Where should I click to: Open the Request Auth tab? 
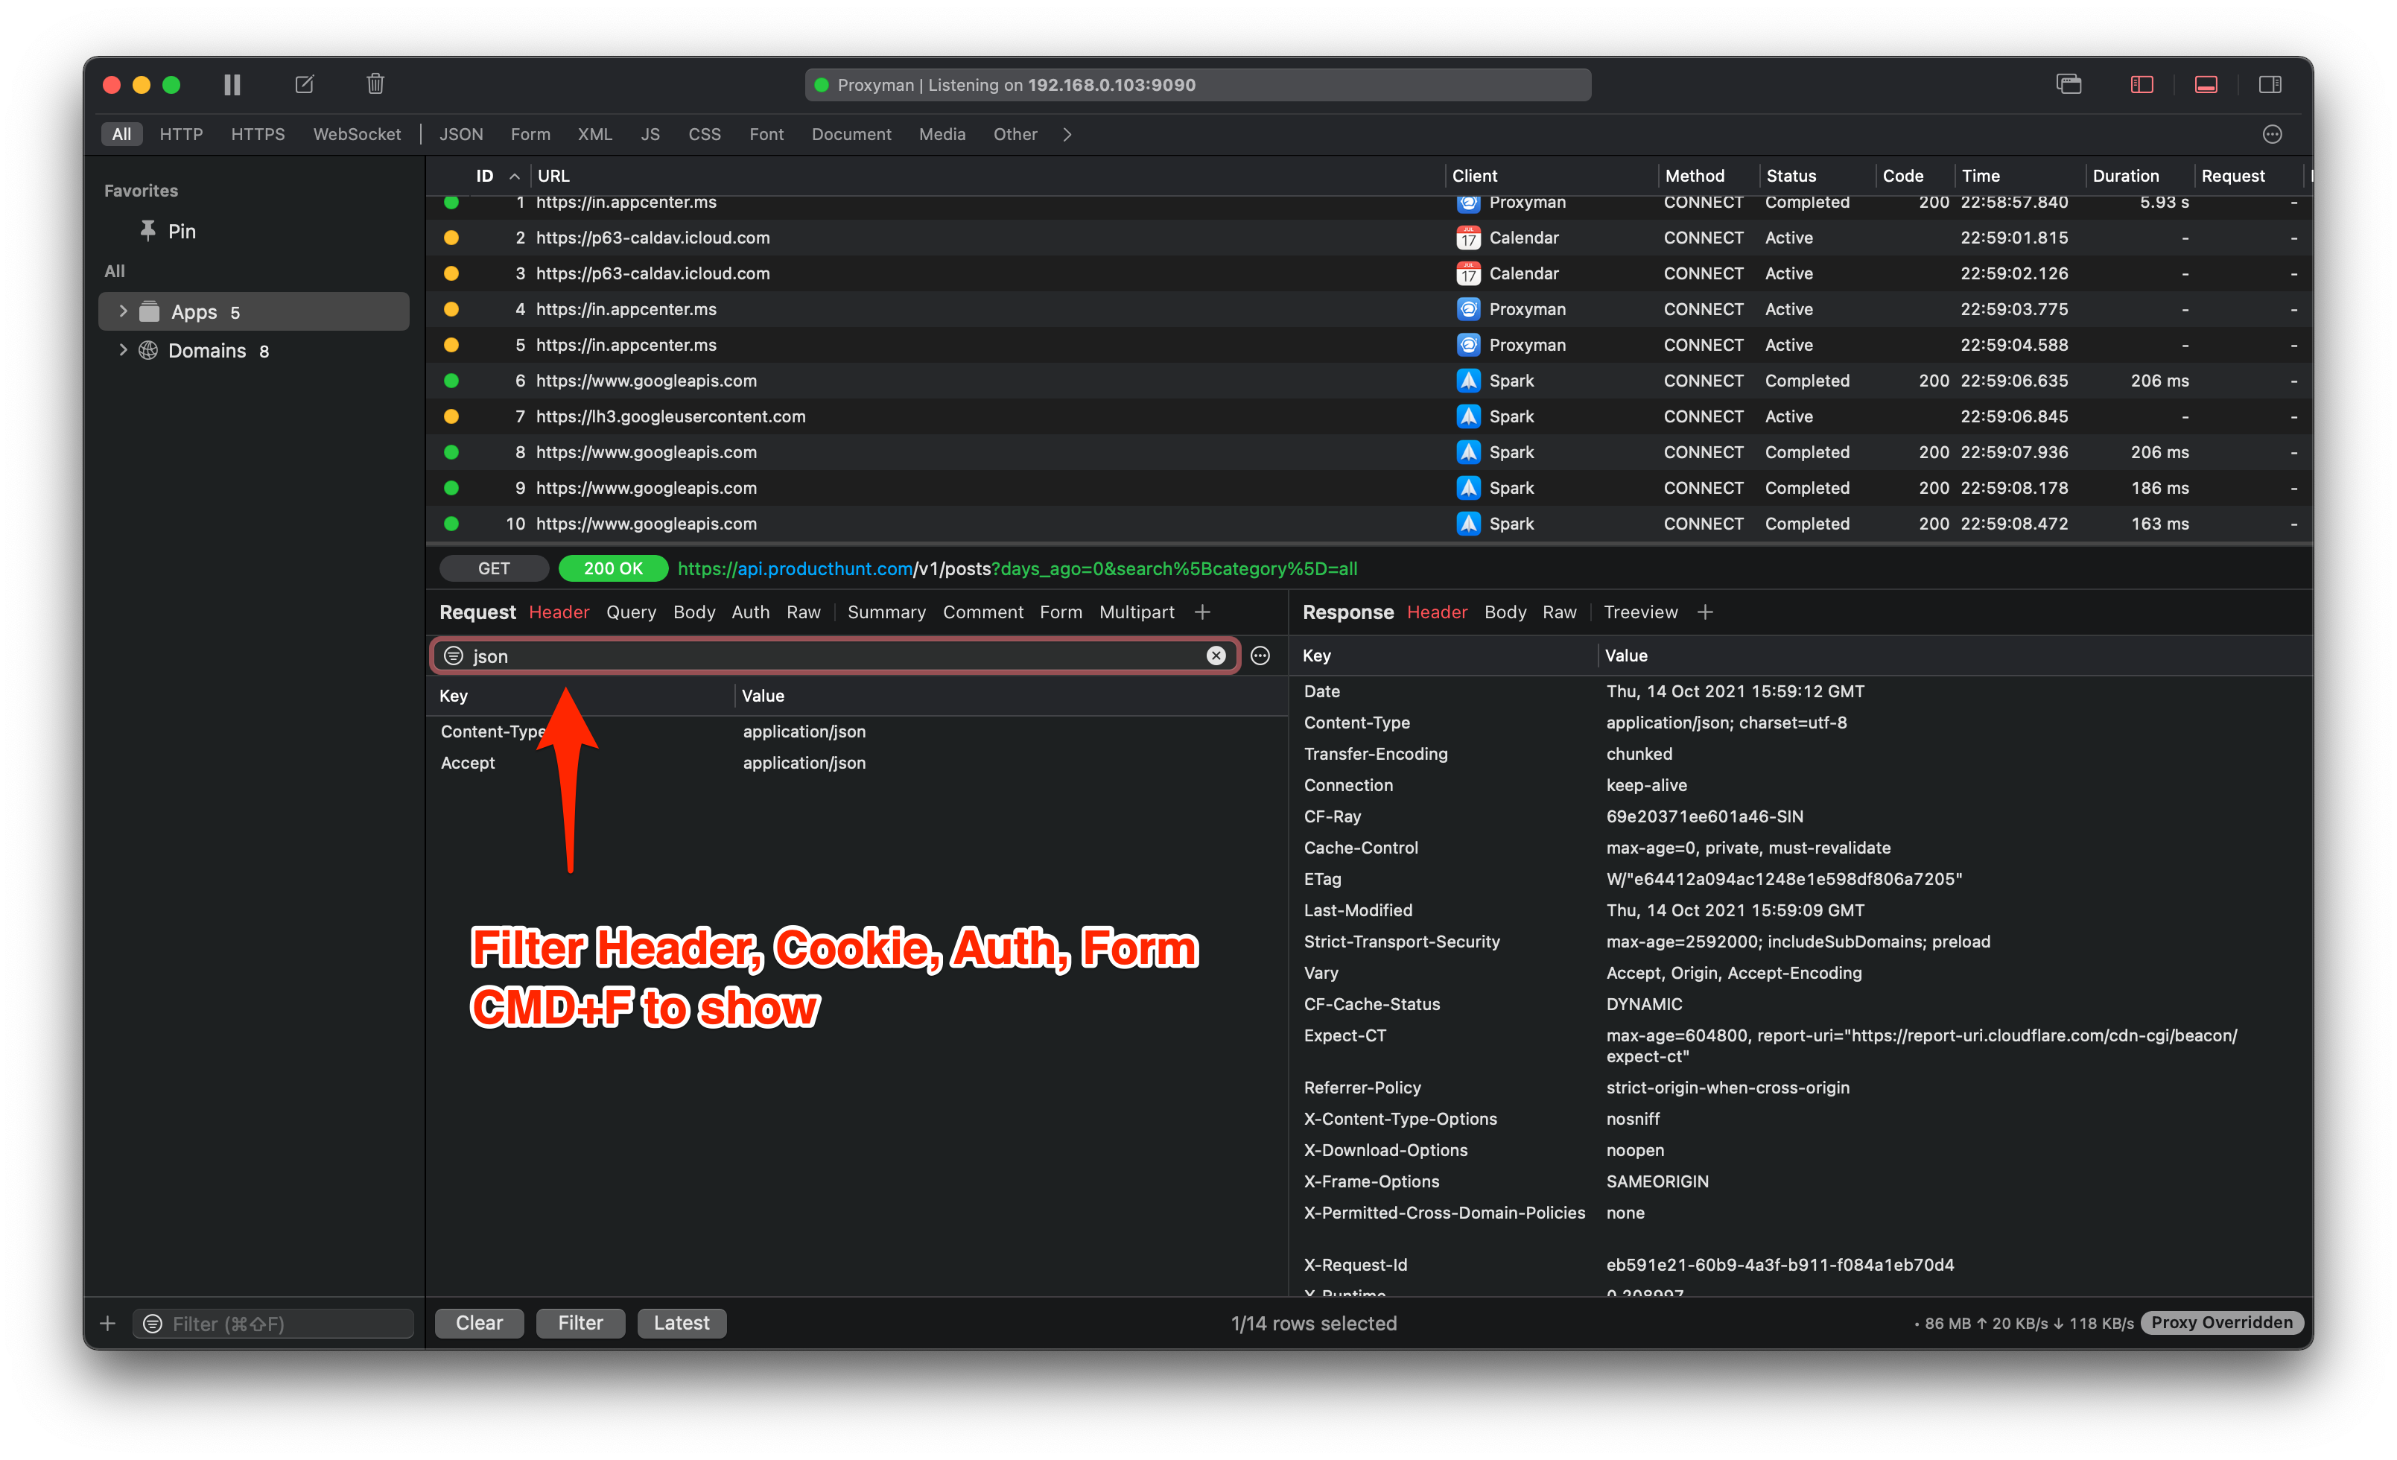pos(750,612)
